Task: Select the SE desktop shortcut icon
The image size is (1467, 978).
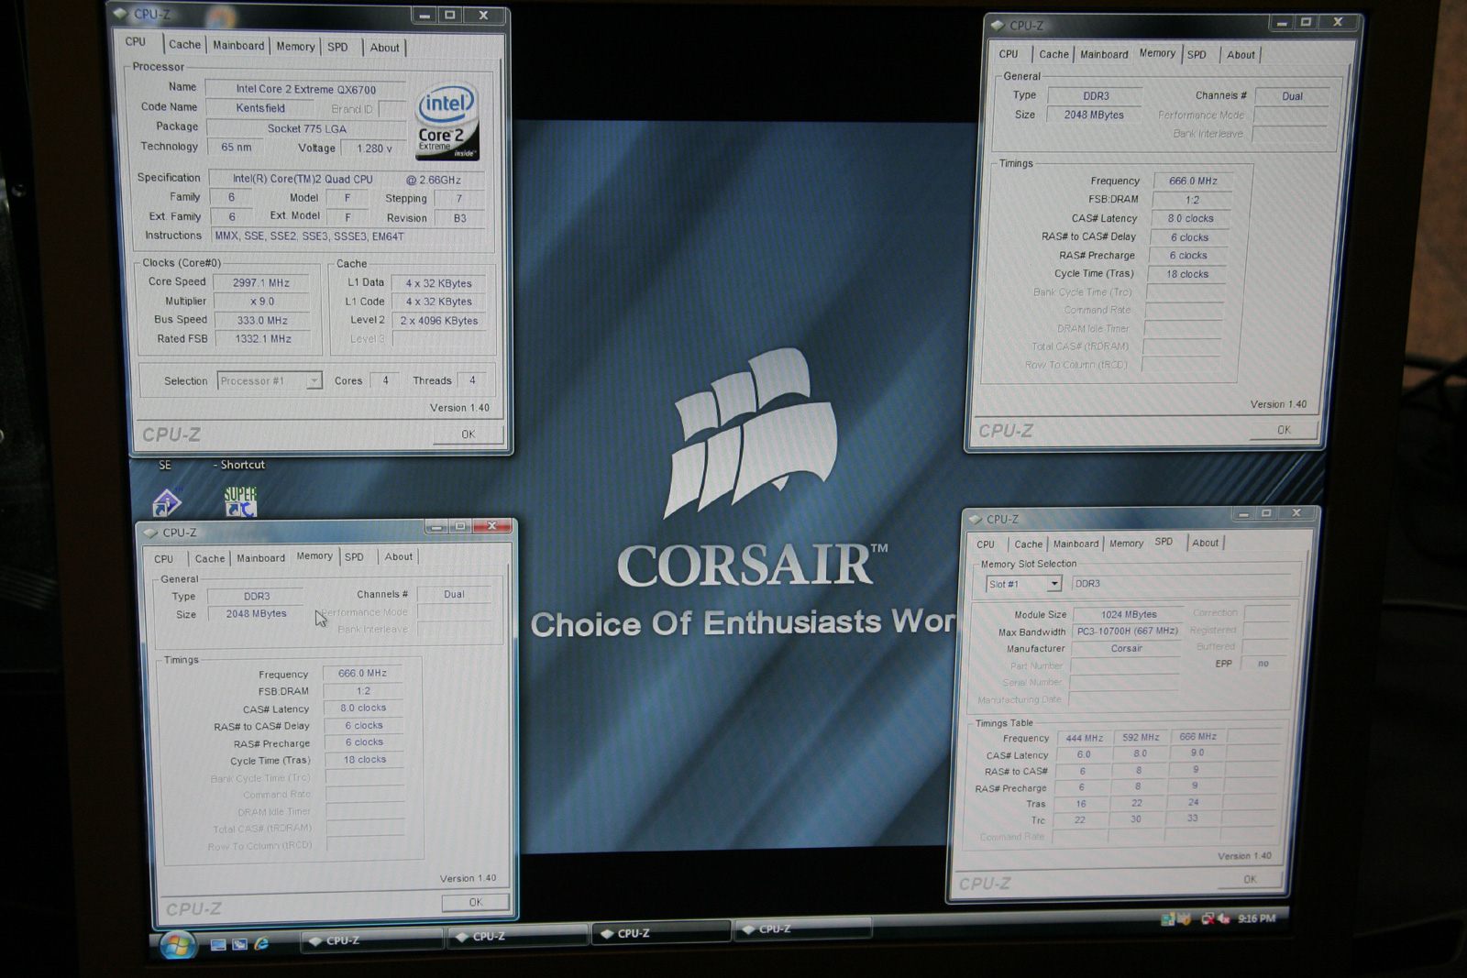Action: point(166,500)
